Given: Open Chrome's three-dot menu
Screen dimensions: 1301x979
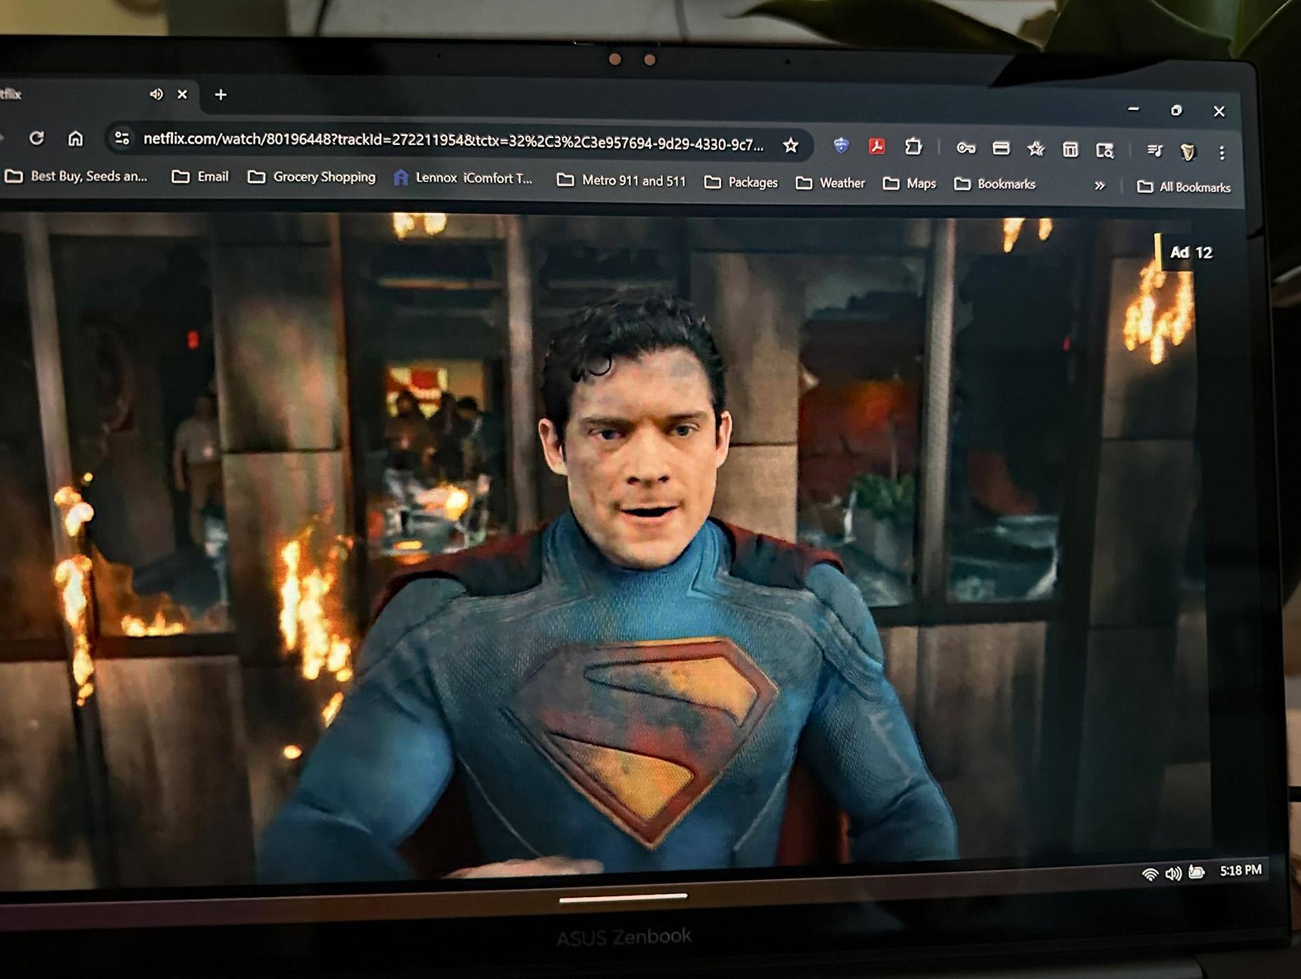Looking at the screenshot, I should coord(1223,149).
